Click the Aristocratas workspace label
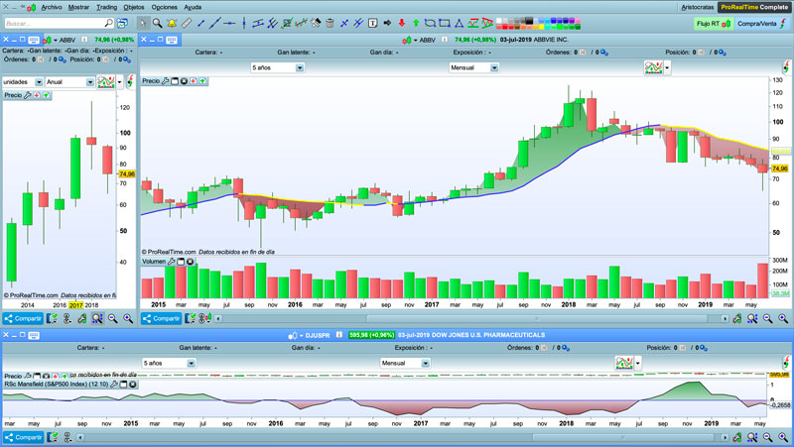 (x=698, y=7)
